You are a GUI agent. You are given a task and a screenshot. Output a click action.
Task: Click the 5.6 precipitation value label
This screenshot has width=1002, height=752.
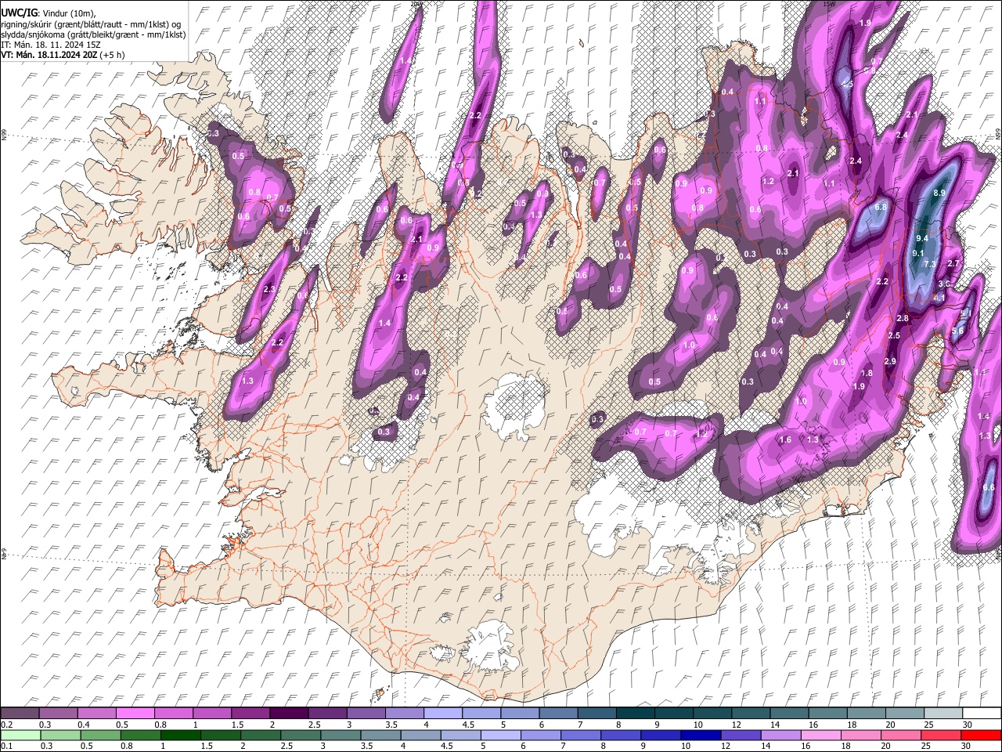pos(957,331)
